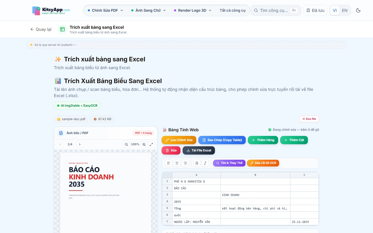Click cell containing KINH DOANH
The height and width of the screenshot is (233, 373).
tap(255, 195)
